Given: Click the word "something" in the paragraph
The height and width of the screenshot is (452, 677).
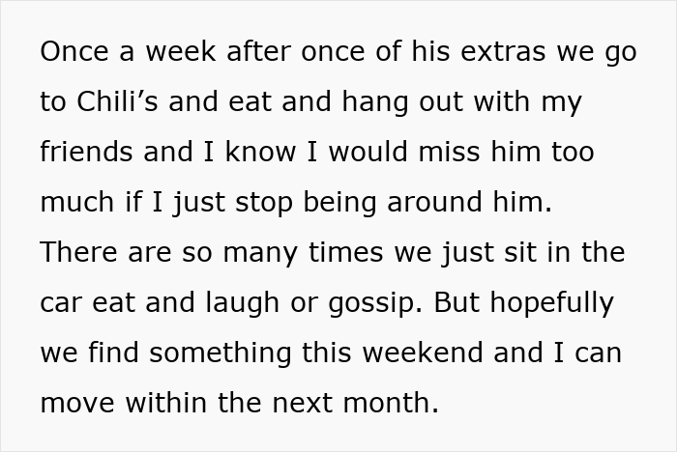Looking at the screenshot, I should pyautogui.click(x=220, y=353).
